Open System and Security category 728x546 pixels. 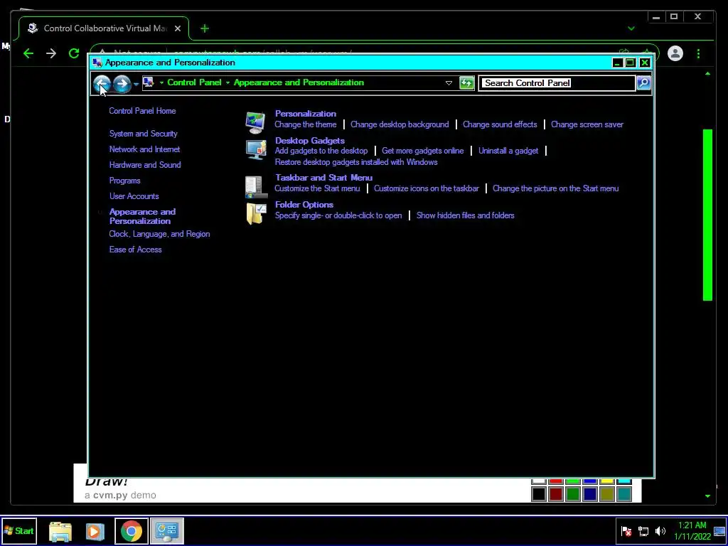pos(143,133)
